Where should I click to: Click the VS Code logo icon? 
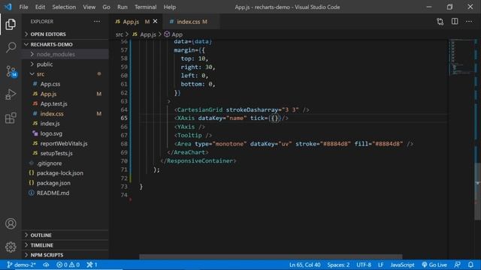(8, 7)
